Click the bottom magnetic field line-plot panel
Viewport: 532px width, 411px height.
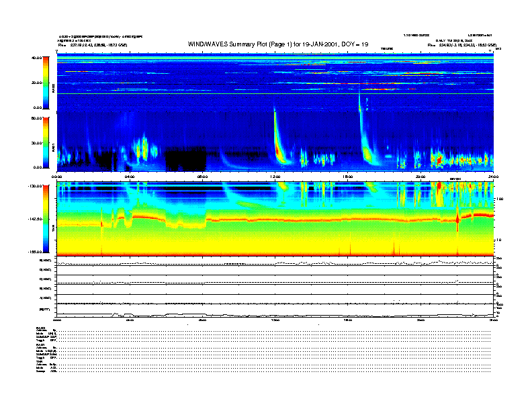click(275, 311)
